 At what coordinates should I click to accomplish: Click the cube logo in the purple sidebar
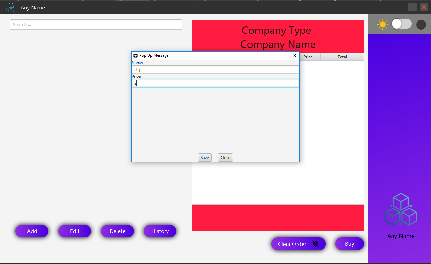pos(401,209)
